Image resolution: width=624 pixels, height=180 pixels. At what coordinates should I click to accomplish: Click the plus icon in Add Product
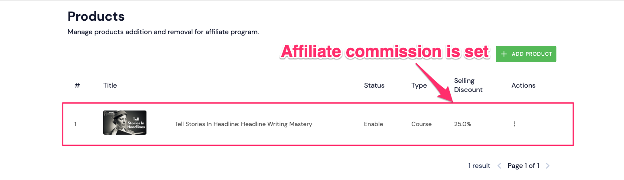click(504, 54)
